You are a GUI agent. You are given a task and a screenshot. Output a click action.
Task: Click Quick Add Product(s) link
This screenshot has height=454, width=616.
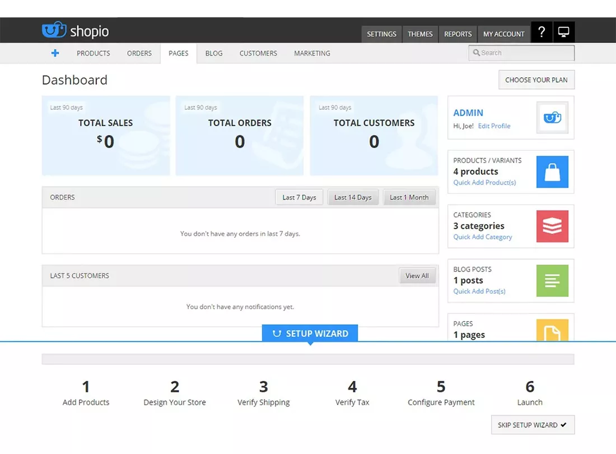click(x=484, y=182)
